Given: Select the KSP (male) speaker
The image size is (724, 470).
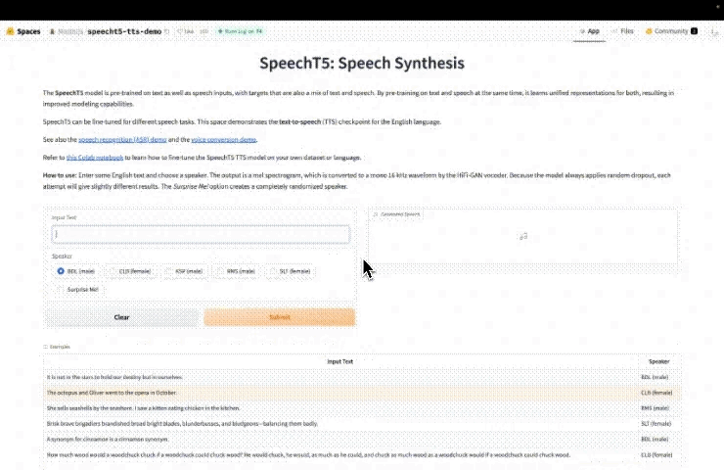Looking at the screenshot, I should [184, 271].
